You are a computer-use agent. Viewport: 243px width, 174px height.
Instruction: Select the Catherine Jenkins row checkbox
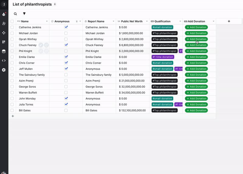click(x=12, y=27)
